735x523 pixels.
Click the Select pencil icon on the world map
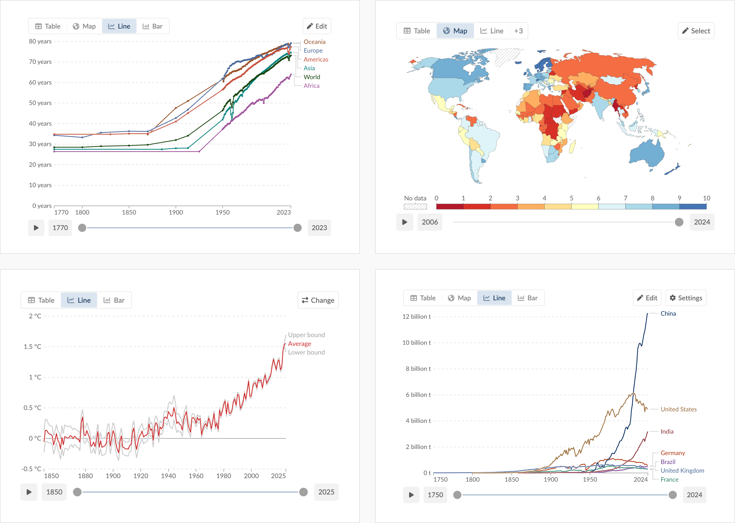point(696,31)
